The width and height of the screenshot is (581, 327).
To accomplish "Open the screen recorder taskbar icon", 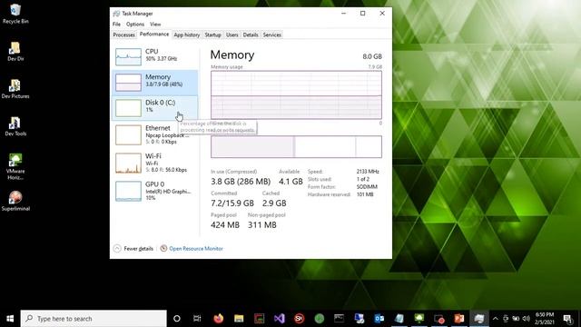I will pyautogui.click(x=439, y=319).
